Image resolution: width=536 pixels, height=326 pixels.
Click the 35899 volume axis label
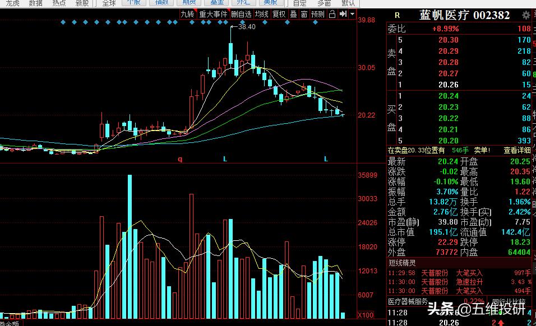point(367,175)
